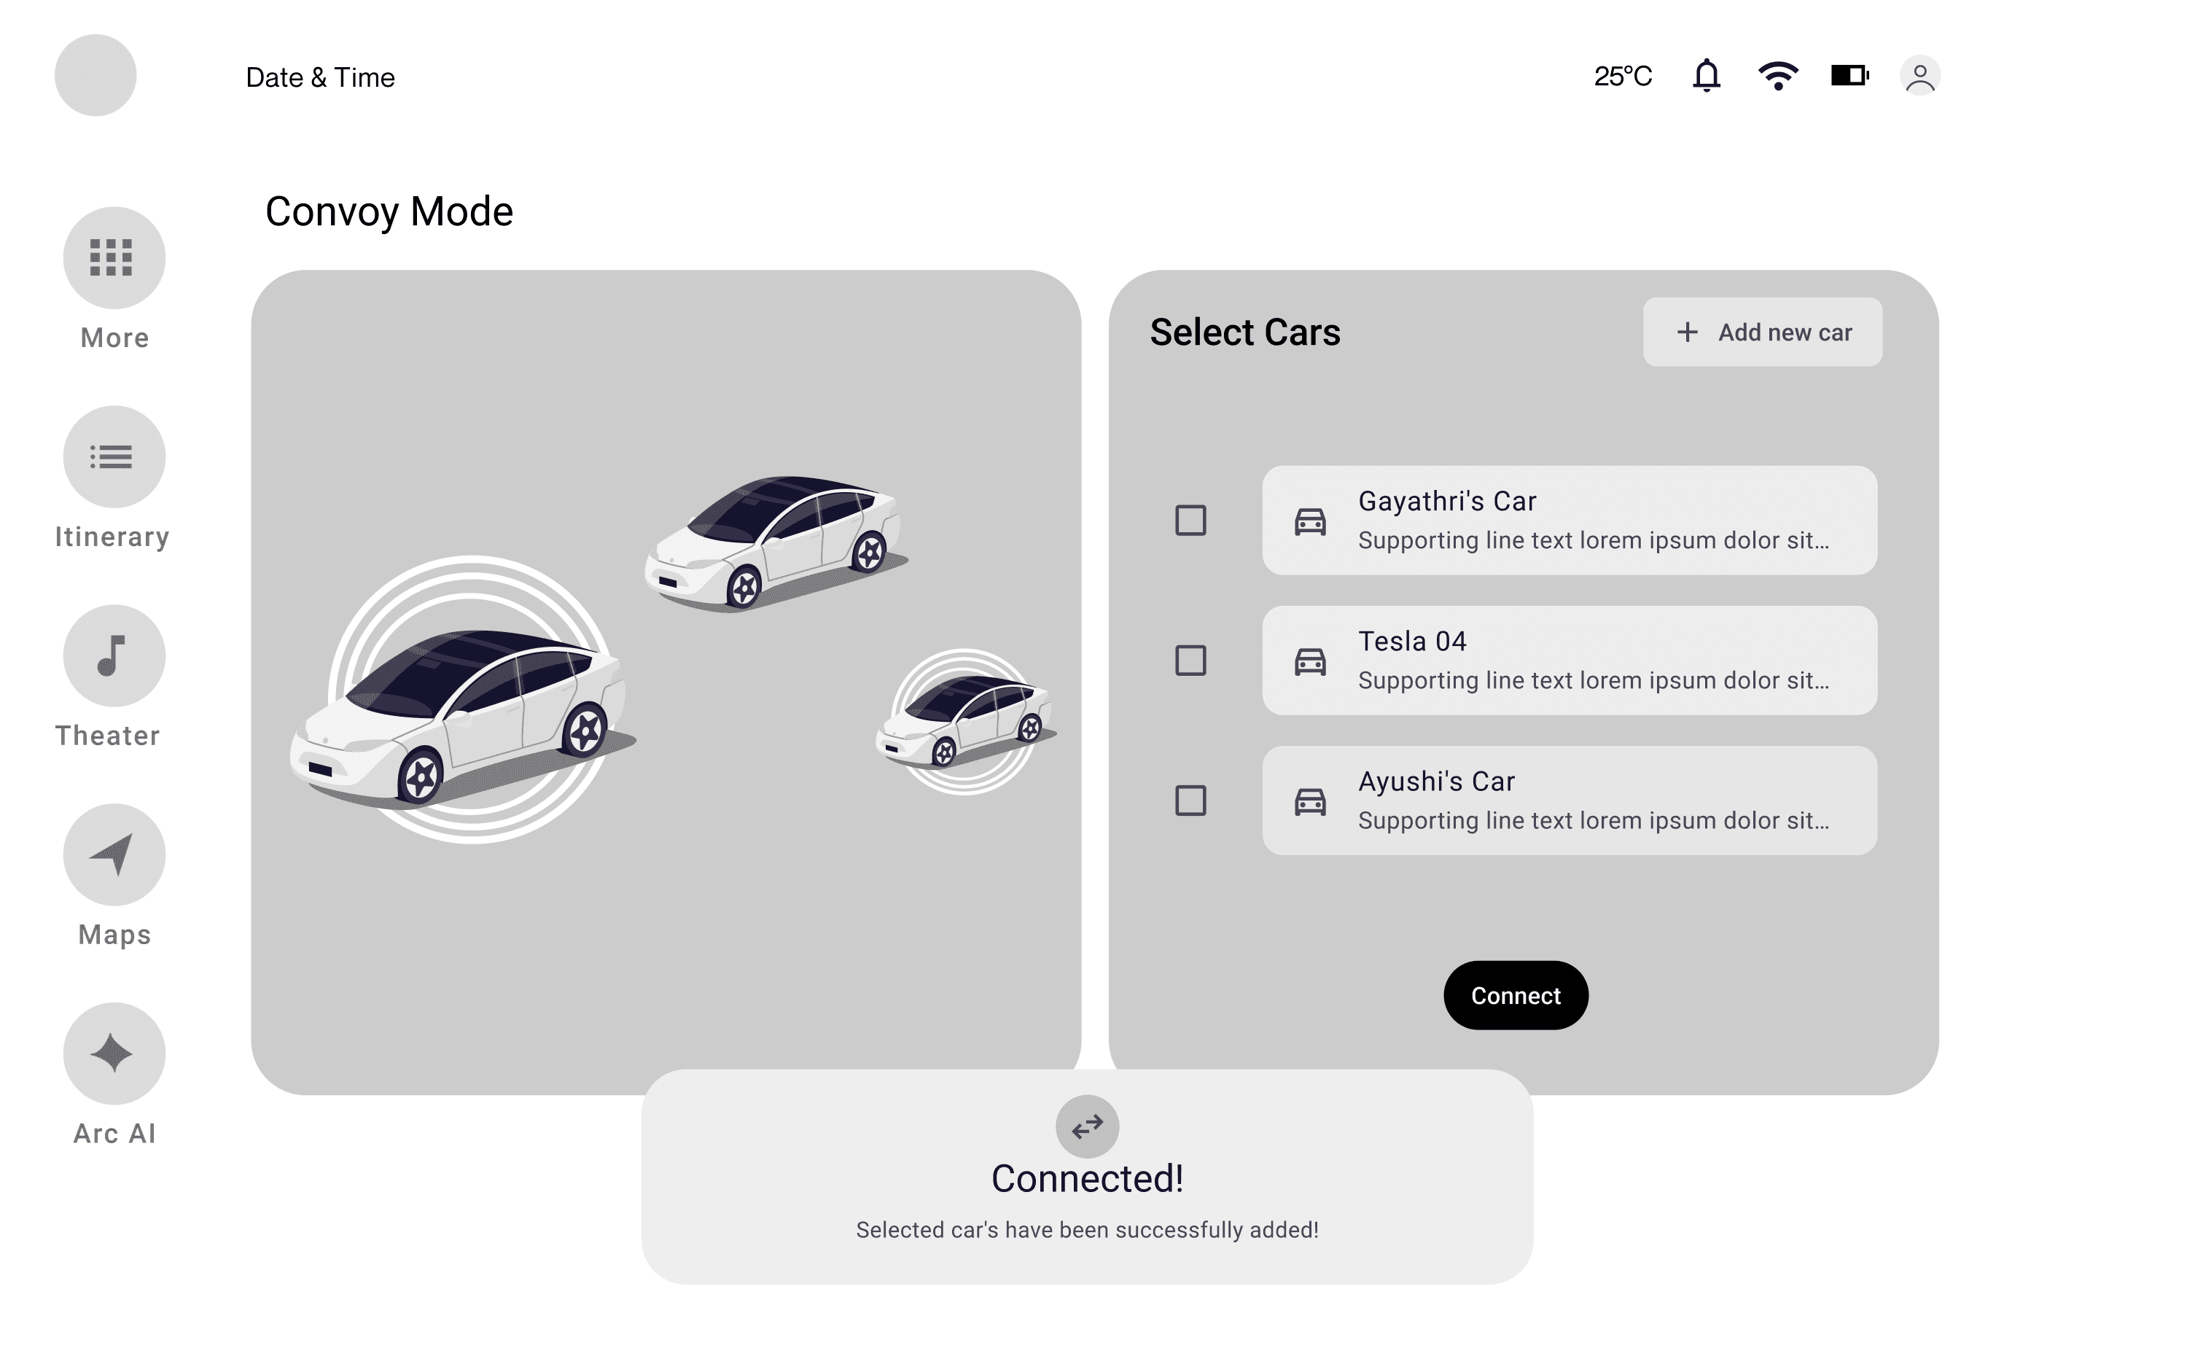Click the Connect button
2187x1367 pixels.
point(1516,995)
